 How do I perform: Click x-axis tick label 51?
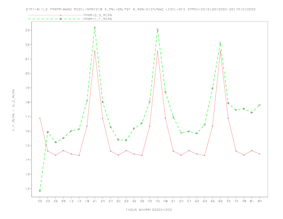(173, 201)
